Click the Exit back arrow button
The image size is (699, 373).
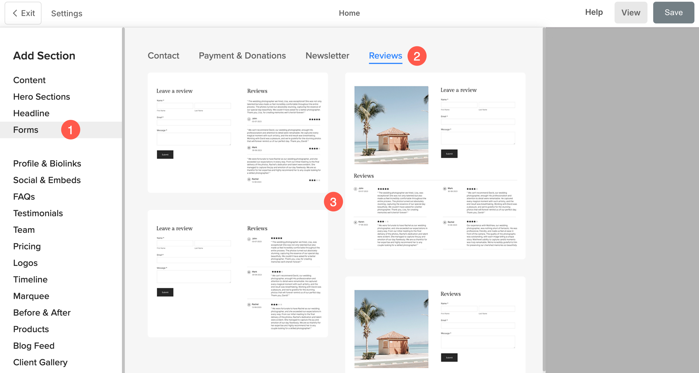(x=23, y=13)
